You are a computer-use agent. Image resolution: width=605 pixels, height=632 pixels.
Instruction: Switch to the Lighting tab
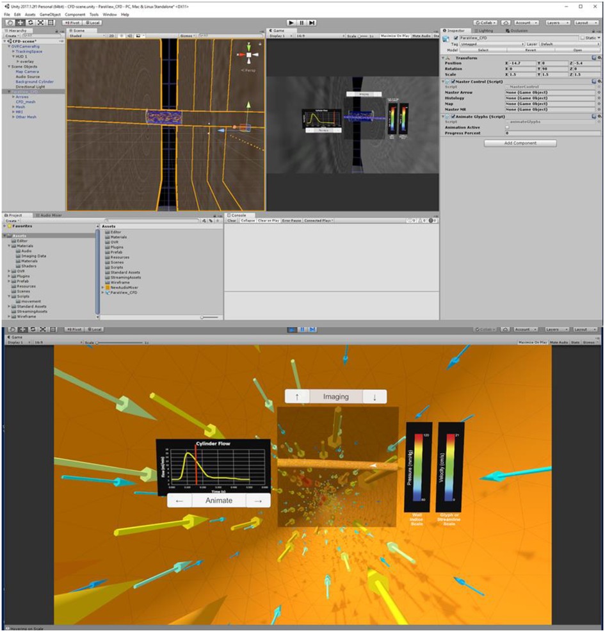click(x=483, y=31)
